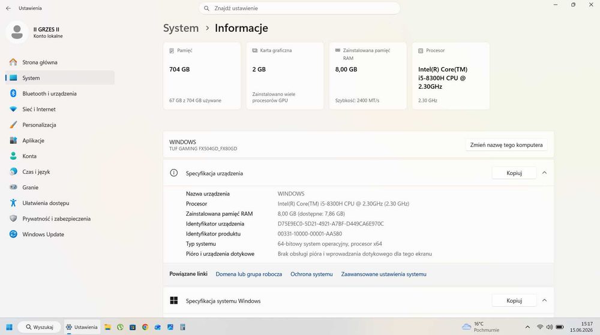Viewport: 600px width, 335px height.
Task: Select the Identyfikator urządzenia value text
Action: tap(331, 224)
